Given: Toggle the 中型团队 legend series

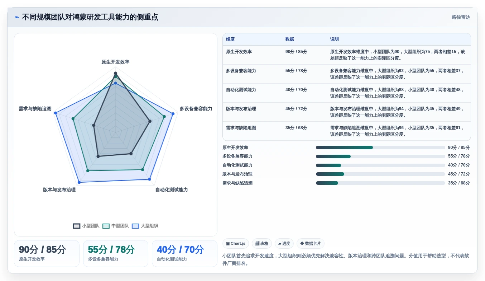Looking at the screenshot, I should coord(115,226).
